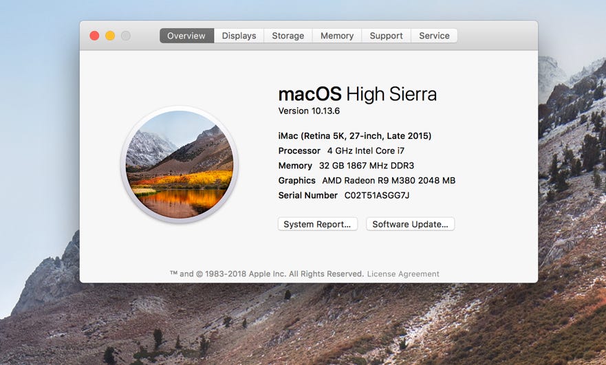Viewport: 606px width, 365px height.
Task: Click the Graphics label
Action: point(297,180)
